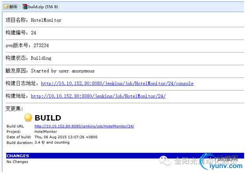Click the yellow BUILD status ball
This screenshot has height=173, width=245.
pos(28,117)
